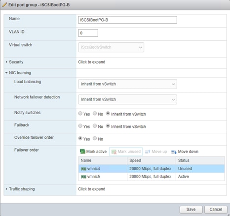Click the Active status cell of vmnic5
Image resolution: width=230 pixels, height=216 pixels.
coord(200,177)
